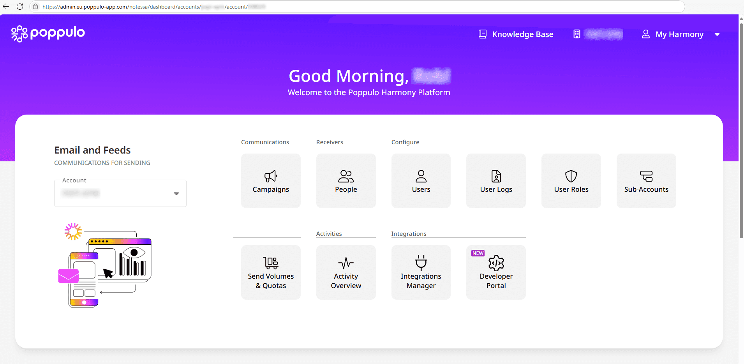Click the Poppulo logo
Image resolution: width=744 pixels, height=364 pixels.
click(x=48, y=34)
